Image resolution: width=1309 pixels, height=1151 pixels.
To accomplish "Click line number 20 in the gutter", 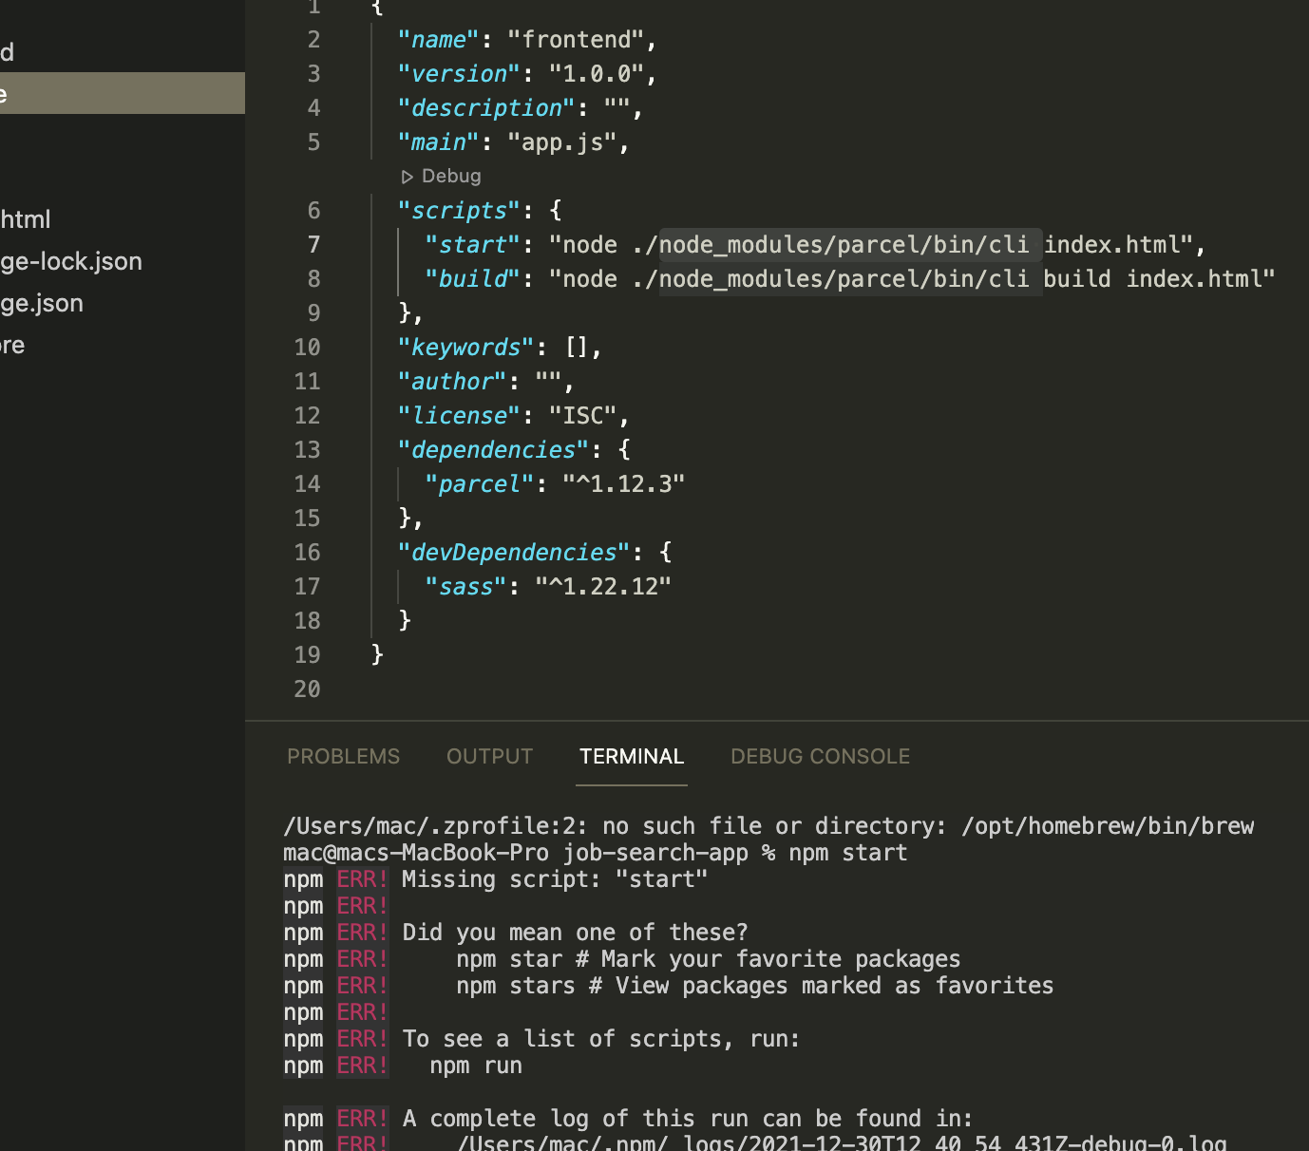I will pyautogui.click(x=307, y=689).
